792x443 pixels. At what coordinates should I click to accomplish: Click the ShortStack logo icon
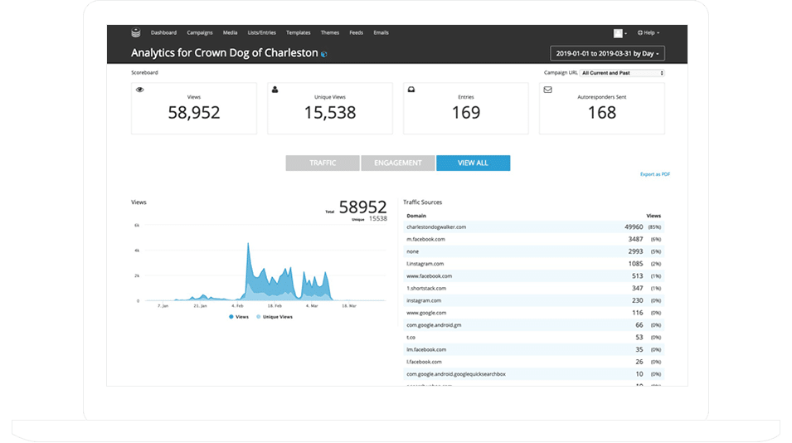[x=136, y=33]
